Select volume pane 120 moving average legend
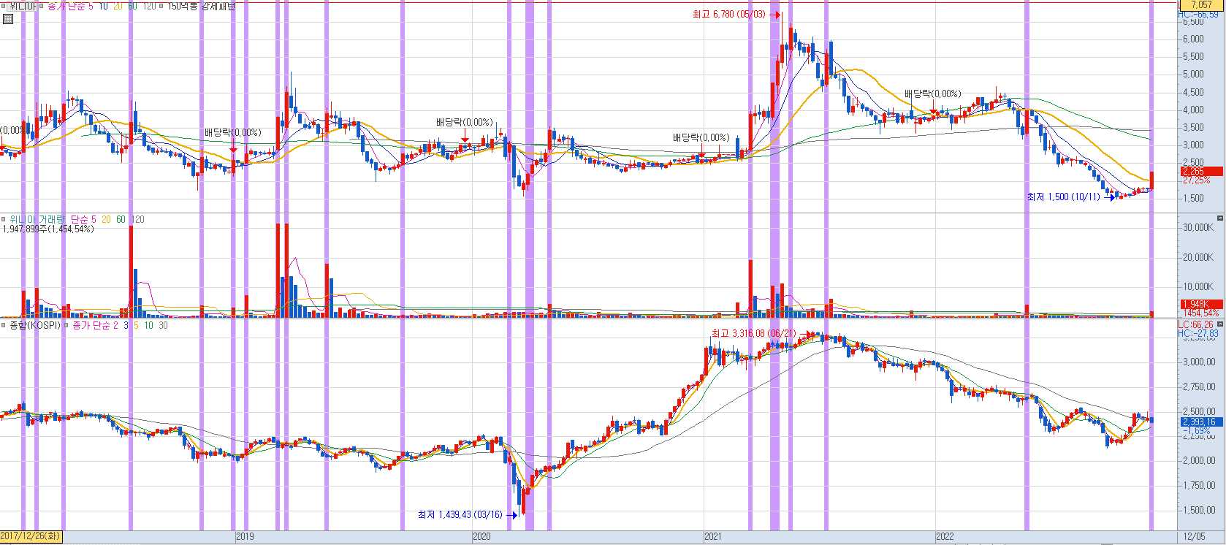 click(x=137, y=219)
